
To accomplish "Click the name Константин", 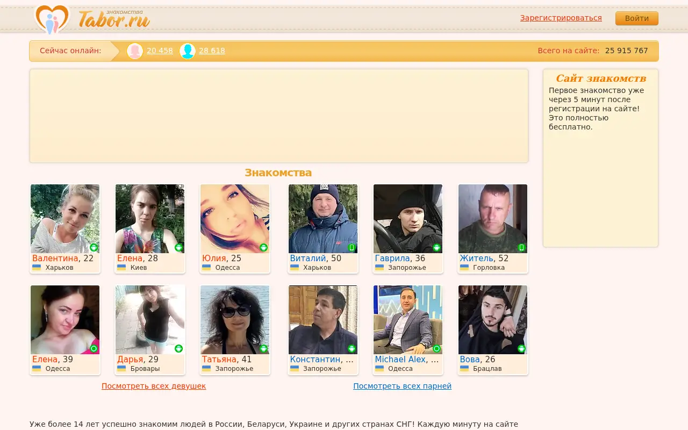I will click(x=315, y=360).
